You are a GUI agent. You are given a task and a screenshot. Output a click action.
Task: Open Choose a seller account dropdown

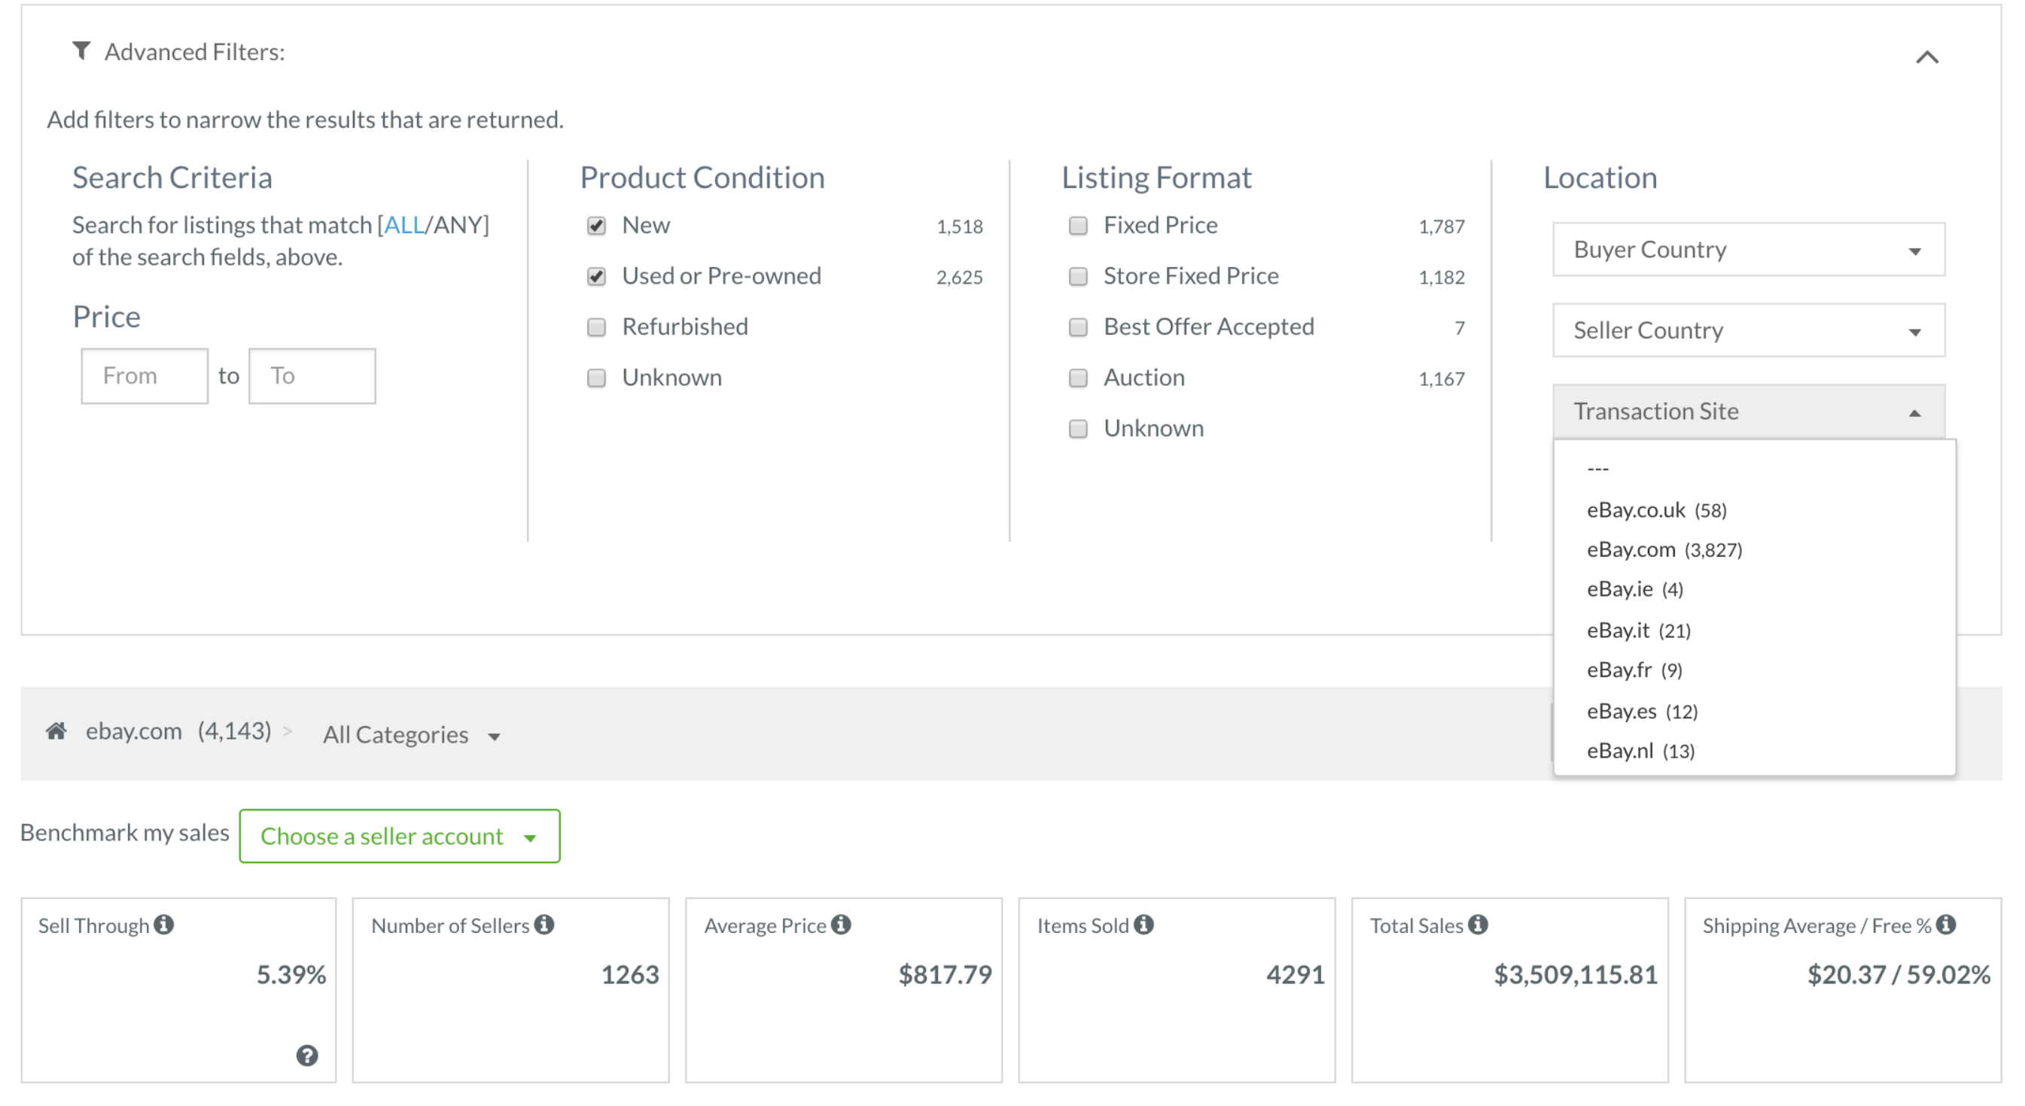(x=398, y=836)
